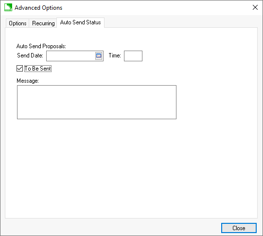Screen dimensions: 263x236
Task: Close the dialog with the X icon
Action: pos(255,7)
